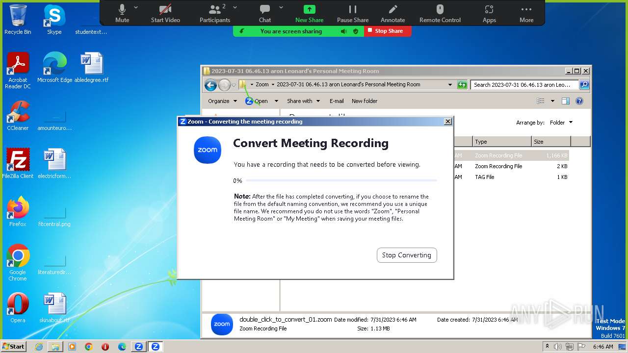Open Acrobat Reader DC desktop icon
This screenshot has width=628, height=353.
[18, 70]
